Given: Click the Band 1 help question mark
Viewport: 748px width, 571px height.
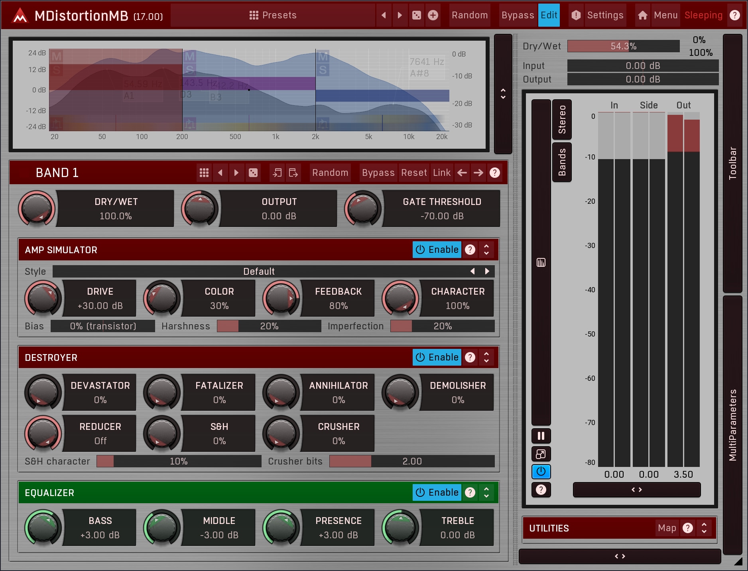Looking at the screenshot, I should pyautogui.click(x=495, y=173).
